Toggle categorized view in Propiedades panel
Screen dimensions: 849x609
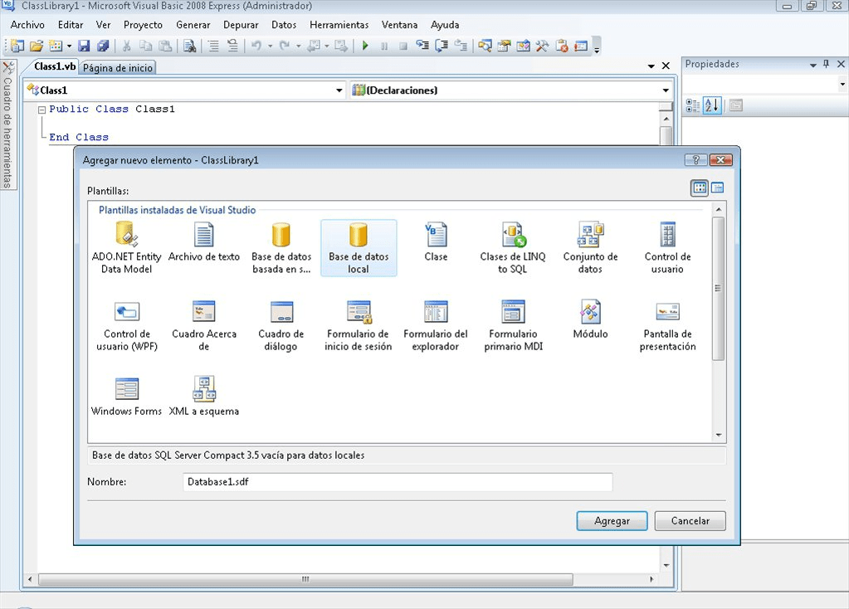(692, 105)
